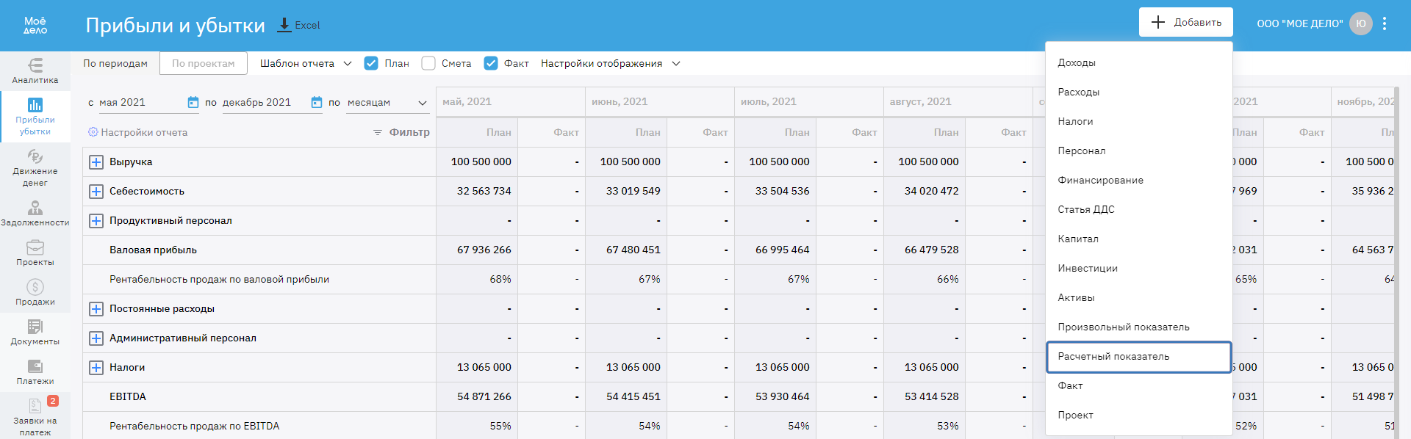Screen dimensions: 1411x439
Task: Enable the Смета checkbox
Action: tap(428, 63)
